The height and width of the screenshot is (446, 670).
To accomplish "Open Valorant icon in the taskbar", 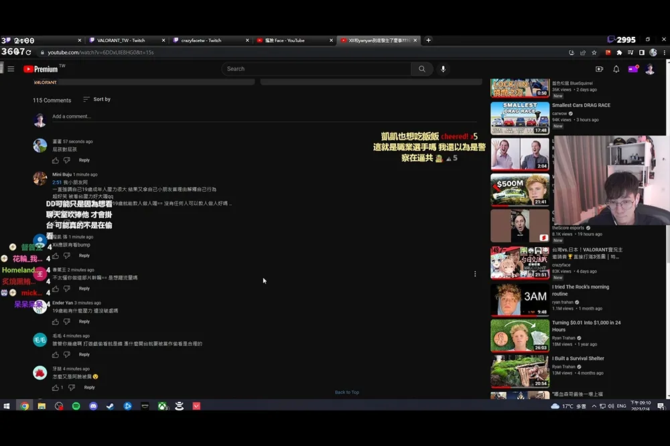I will 196,406.
